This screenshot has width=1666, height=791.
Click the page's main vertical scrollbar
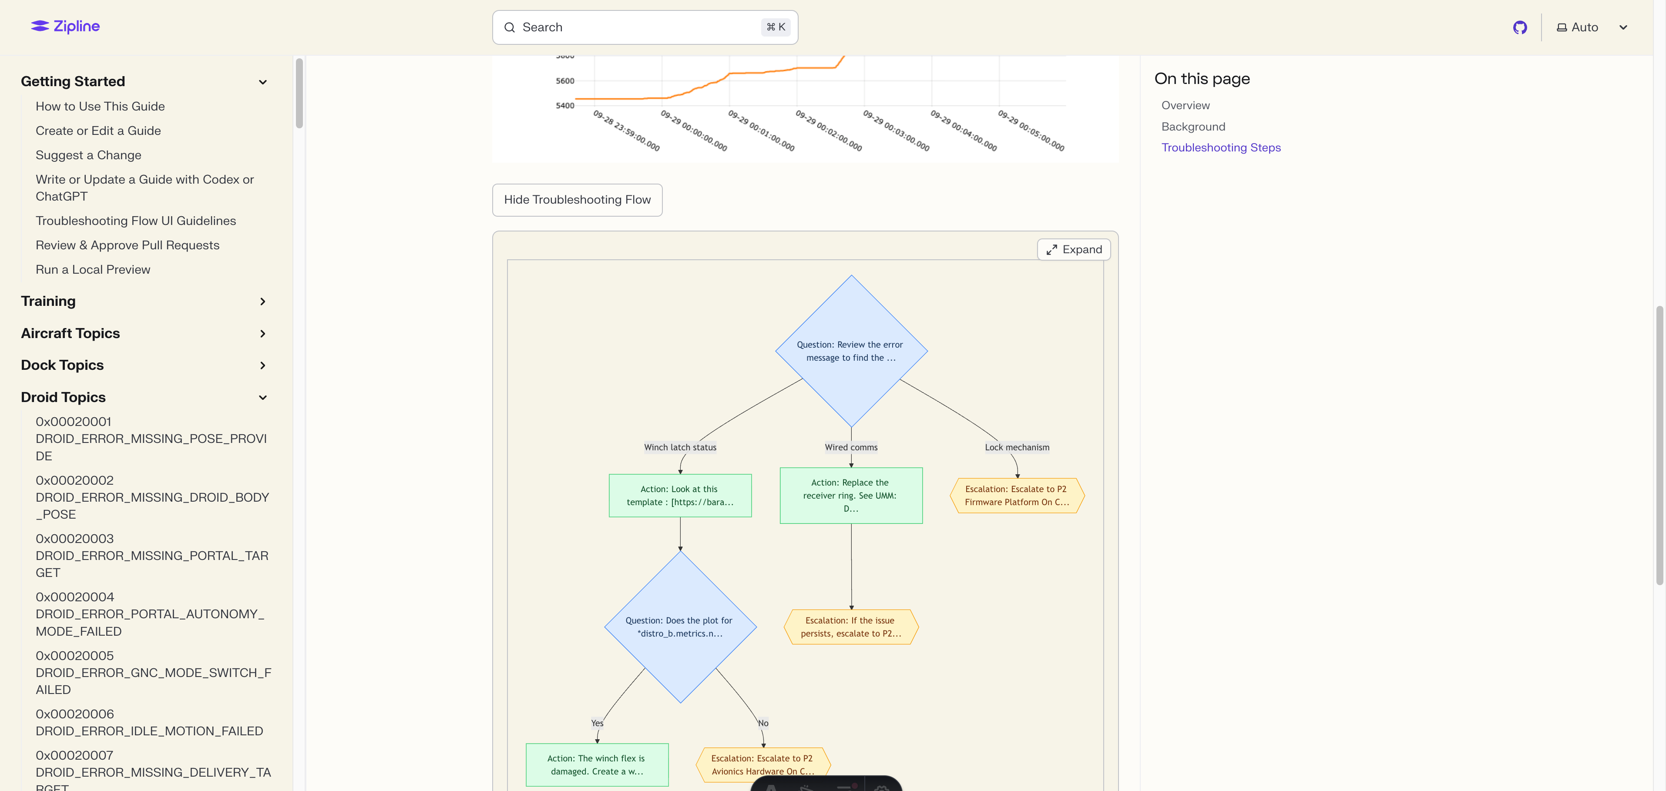click(x=1659, y=445)
